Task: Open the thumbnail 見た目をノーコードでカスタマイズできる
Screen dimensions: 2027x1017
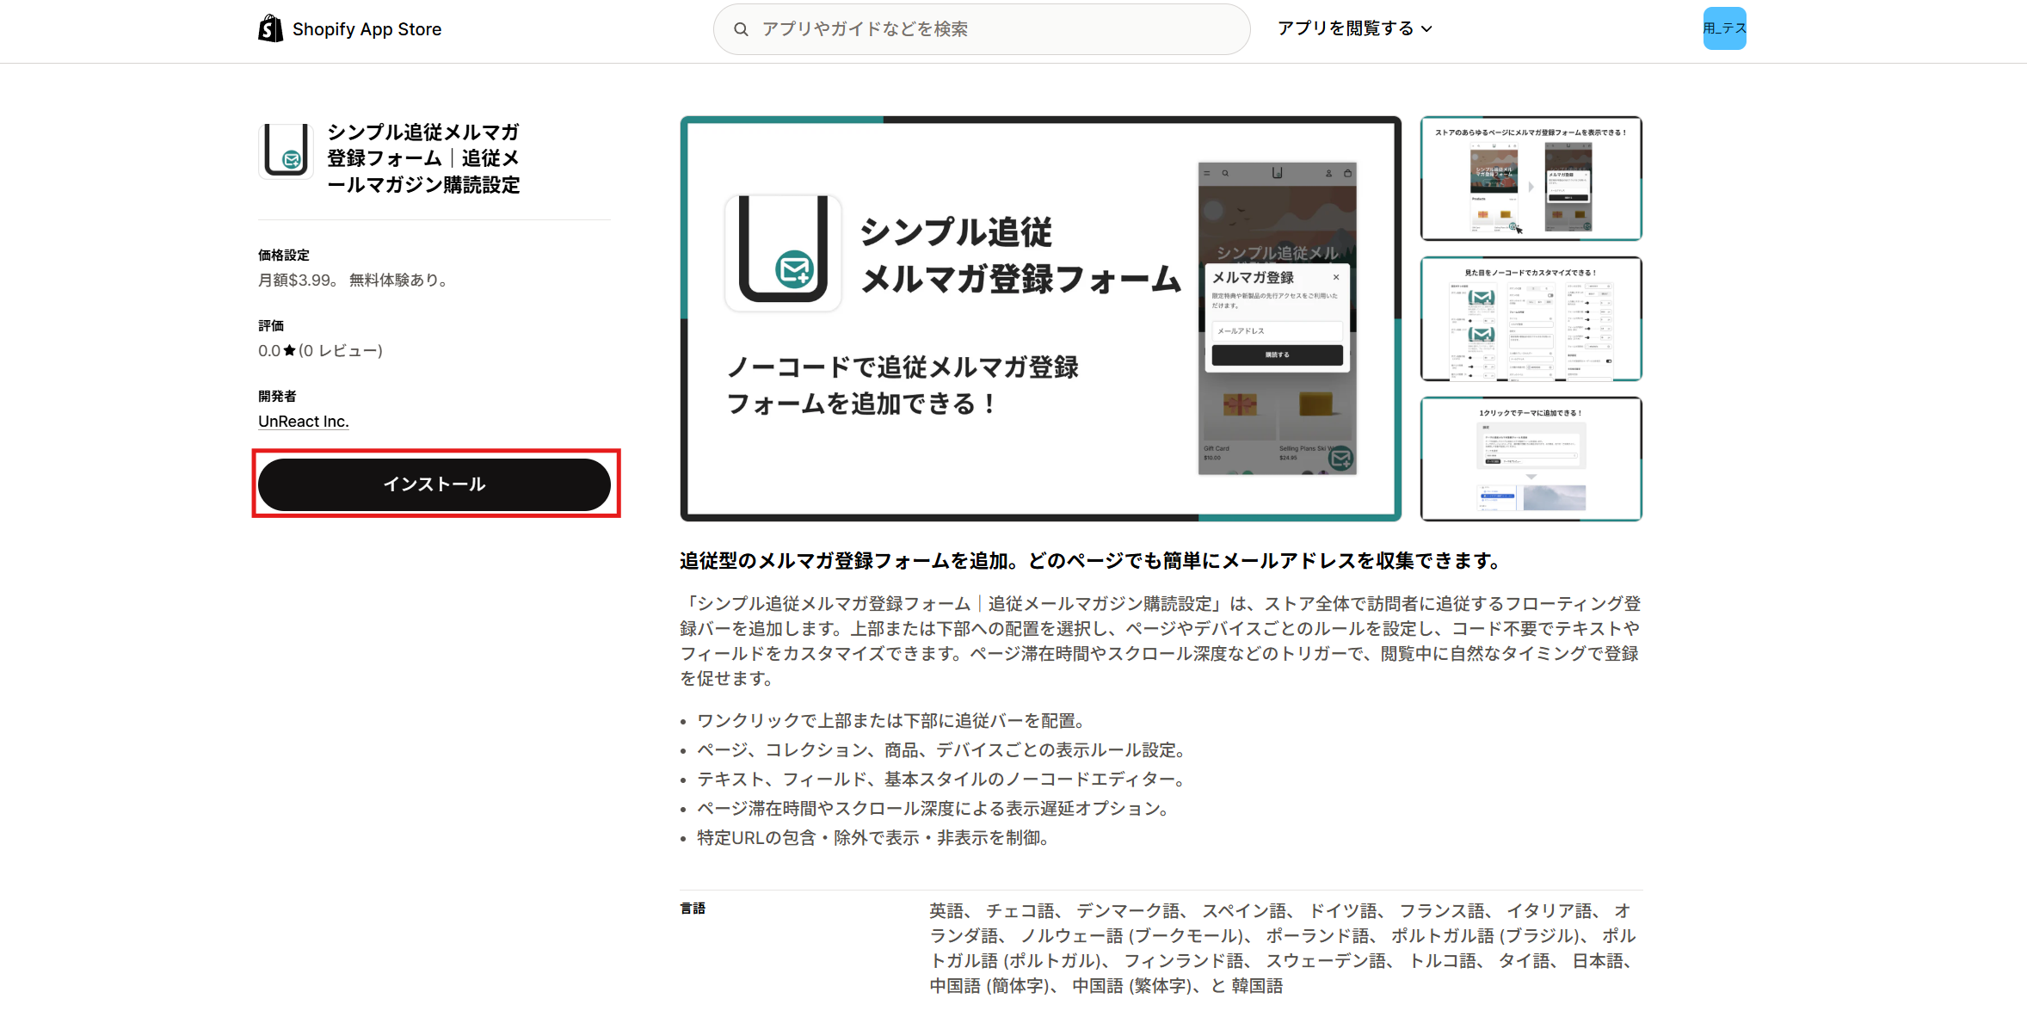Action: 1531,318
